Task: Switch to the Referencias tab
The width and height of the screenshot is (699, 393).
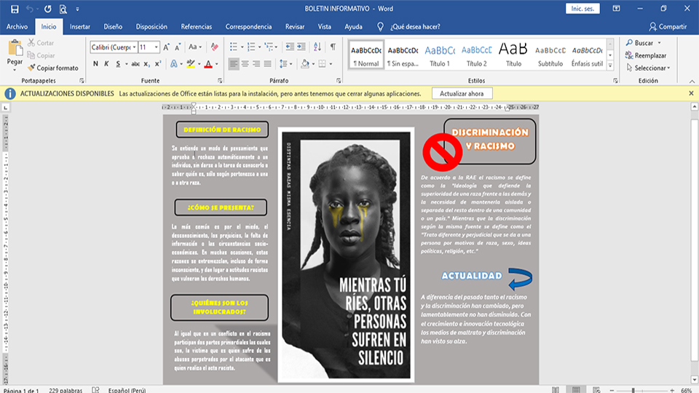Action: [x=197, y=26]
